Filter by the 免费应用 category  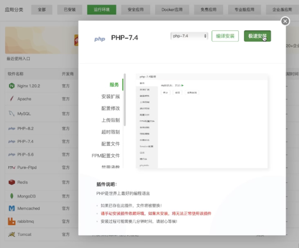(x=209, y=10)
